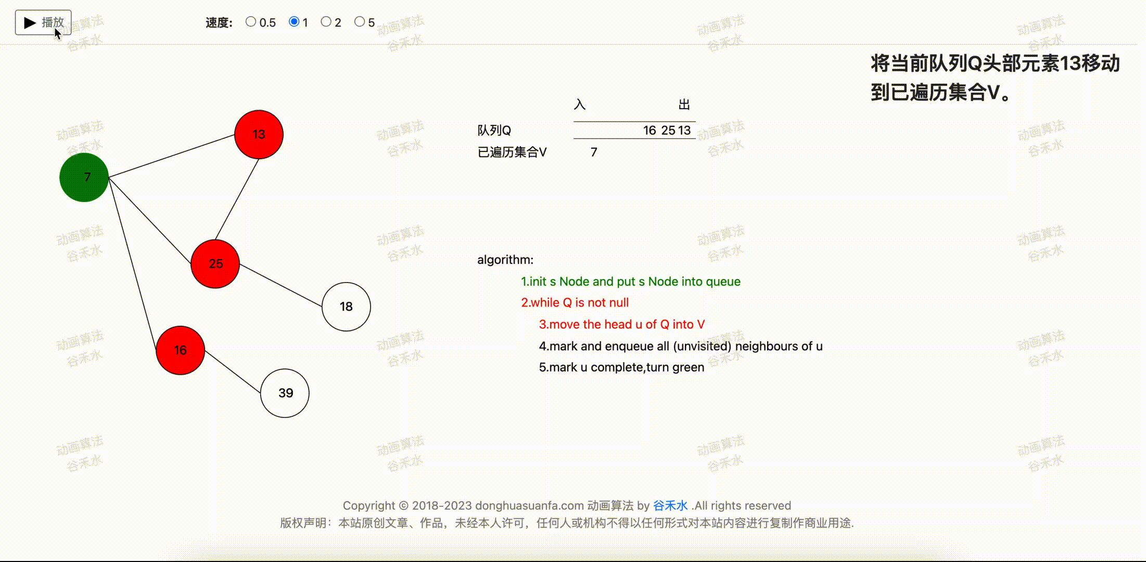The width and height of the screenshot is (1146, 562).
Task: Select speed 1 radio button
Action: pos(294,22)
